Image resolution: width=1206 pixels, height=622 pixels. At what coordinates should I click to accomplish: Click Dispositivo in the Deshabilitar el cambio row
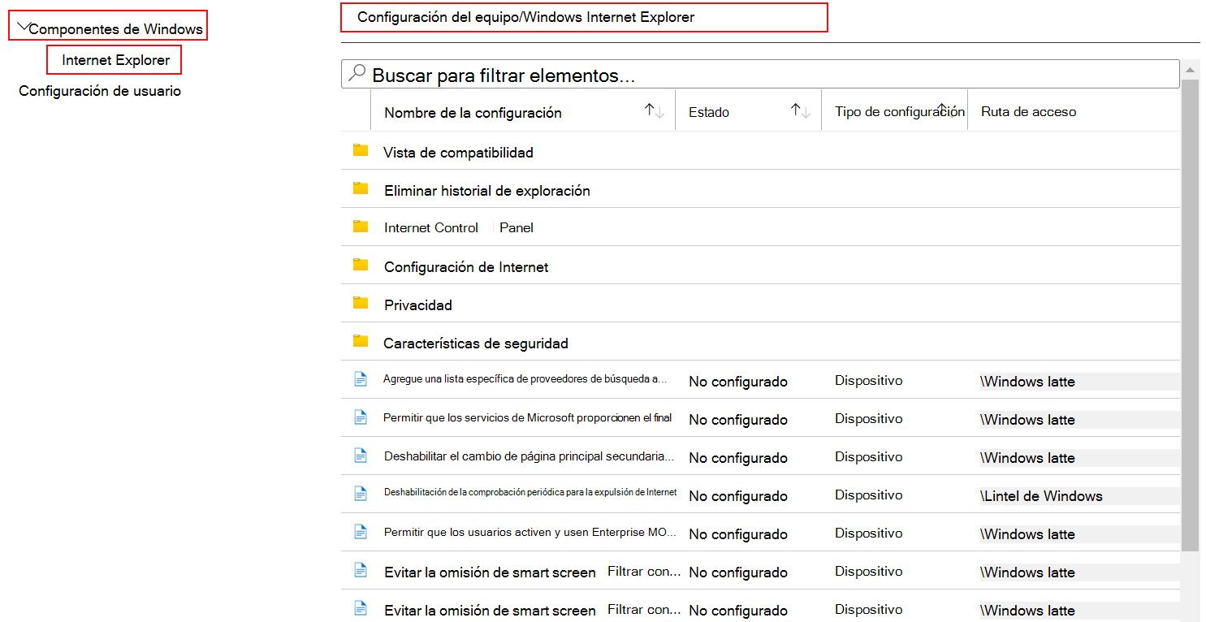pyautogui.click(x=868, y=457)
